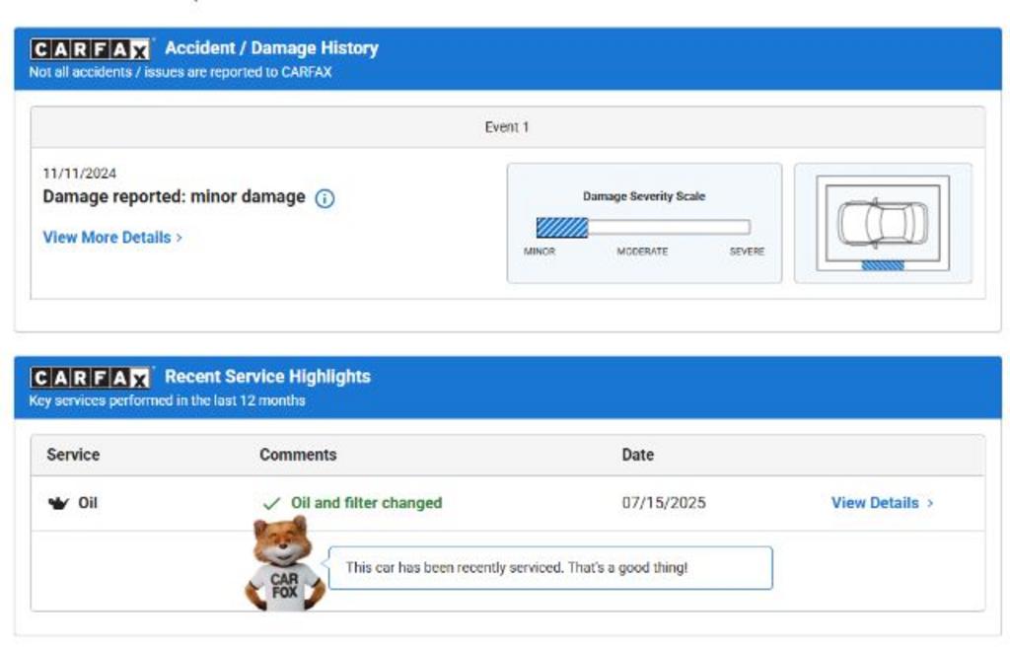Viewport: 1010px width, 650px height.
Task: Click the green checkmark beside Oil and filter changed
Action: pos(272,503)
